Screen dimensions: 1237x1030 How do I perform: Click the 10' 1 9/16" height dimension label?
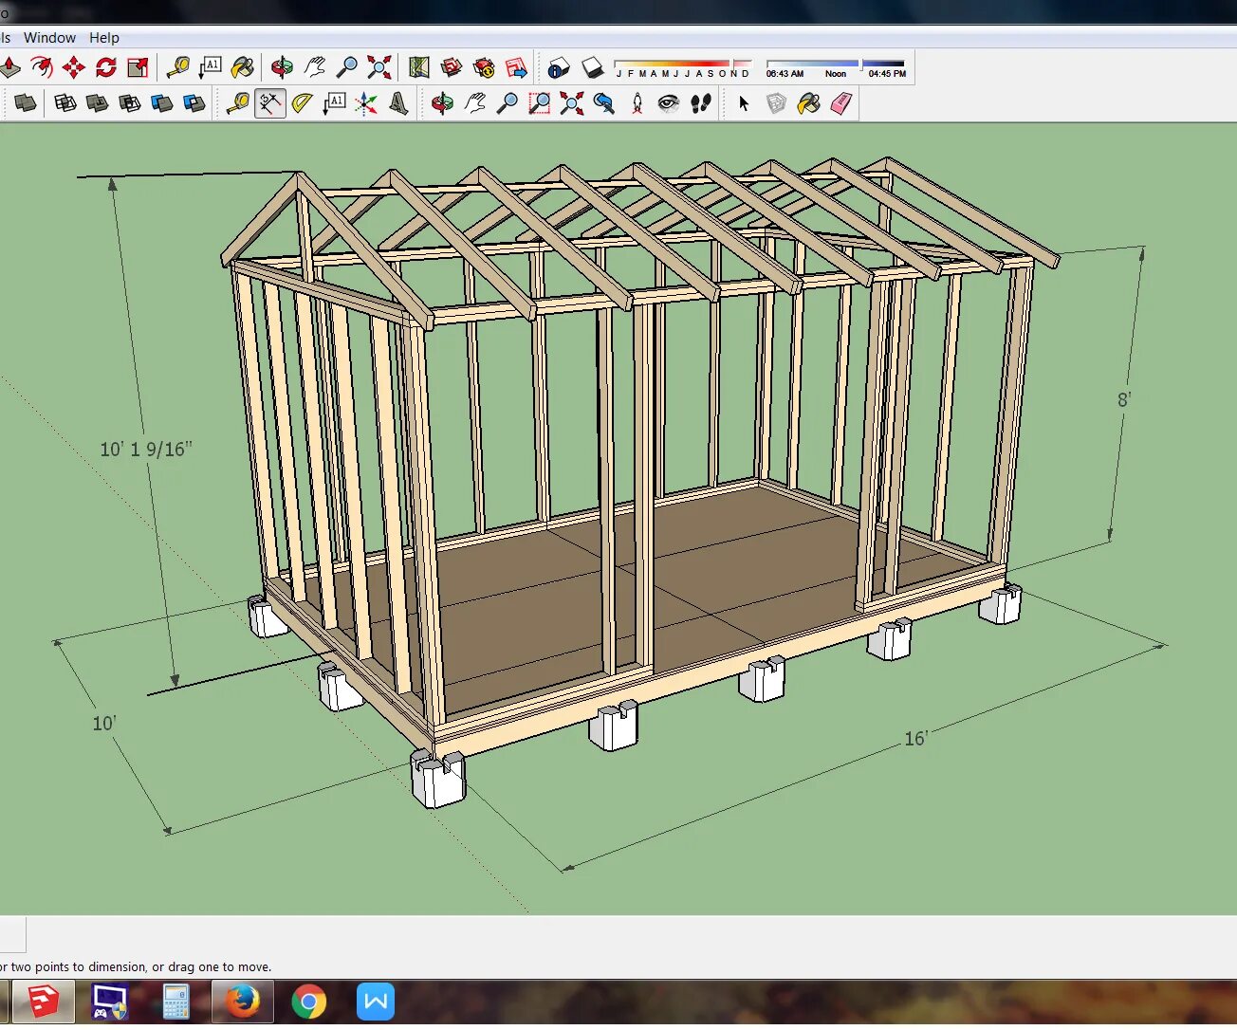coord(146,449)
